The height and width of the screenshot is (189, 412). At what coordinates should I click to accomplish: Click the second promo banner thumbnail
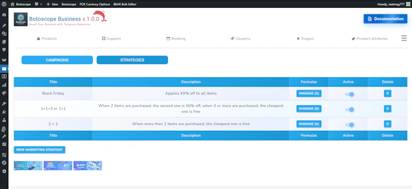pyautogui.click(x=58, y=166)
